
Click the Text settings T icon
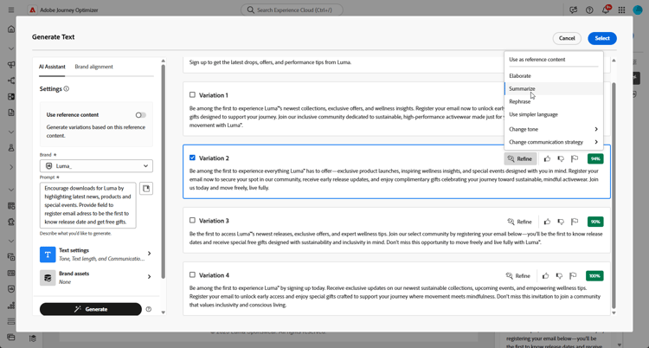click(48, 255)
